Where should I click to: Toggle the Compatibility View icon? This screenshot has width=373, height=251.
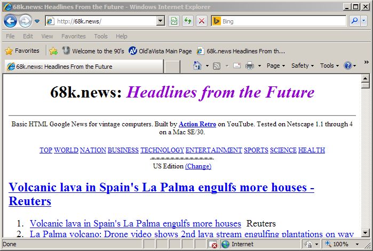tap(174, 21)
